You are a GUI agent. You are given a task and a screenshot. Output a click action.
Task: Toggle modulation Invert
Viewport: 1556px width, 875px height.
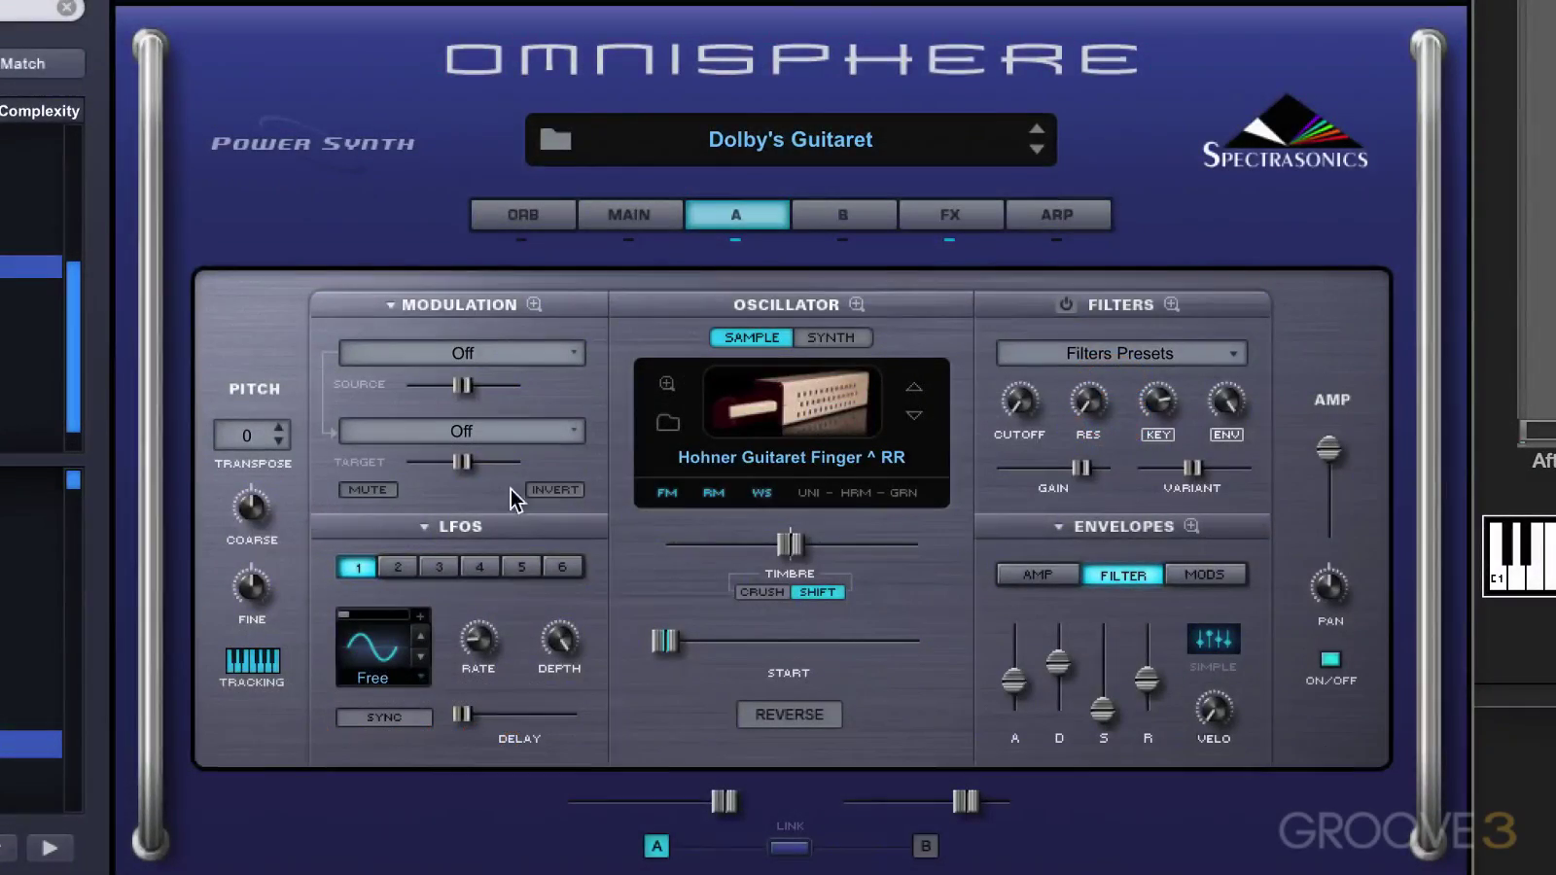555,489
